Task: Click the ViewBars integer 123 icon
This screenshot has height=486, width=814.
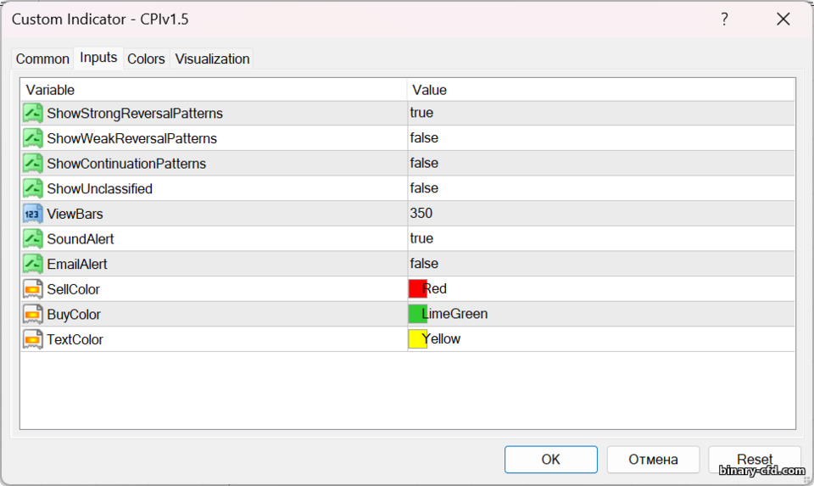Action: [33, 214]
